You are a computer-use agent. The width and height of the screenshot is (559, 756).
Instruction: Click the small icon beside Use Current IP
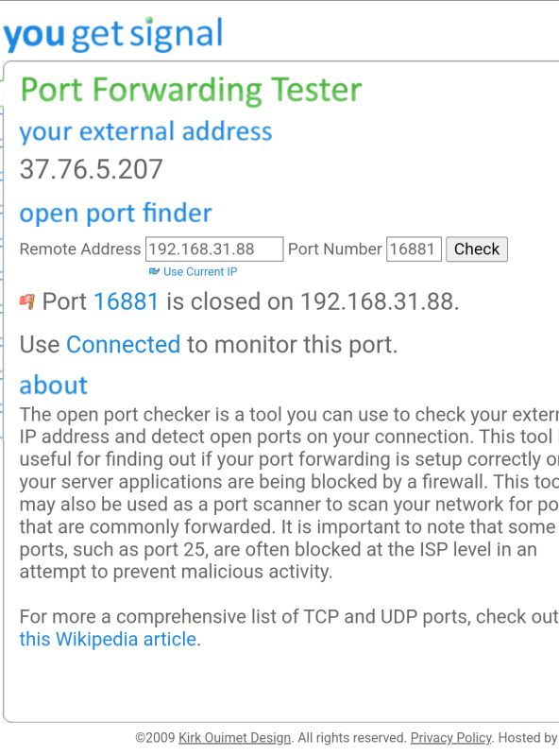(154, 271)
